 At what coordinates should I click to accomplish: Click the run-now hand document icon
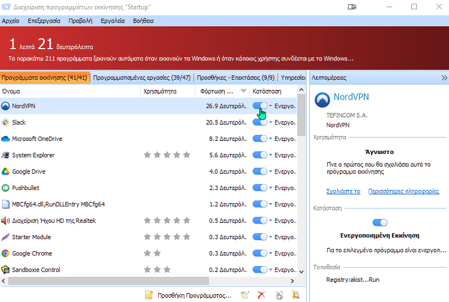coord(279,295)
